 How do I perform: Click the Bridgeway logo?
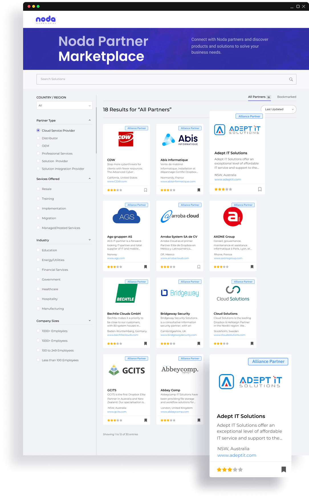pyautogui.click(x=180, y=293)
